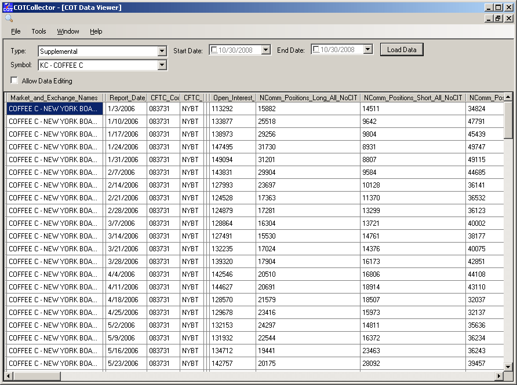Click short positions value 8807
Screen dimensions: 517x385
pyautogui.click(x=413, y=160)
